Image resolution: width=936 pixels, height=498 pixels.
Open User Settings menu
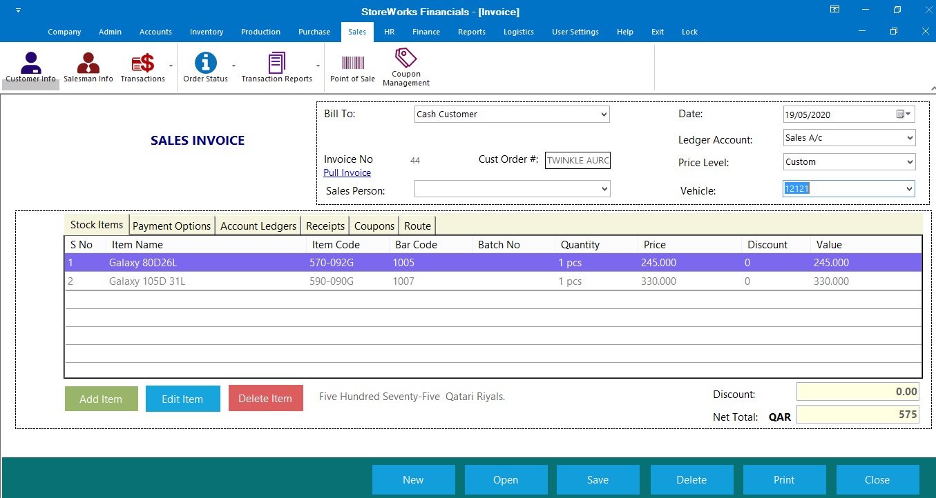pos(575,32)
